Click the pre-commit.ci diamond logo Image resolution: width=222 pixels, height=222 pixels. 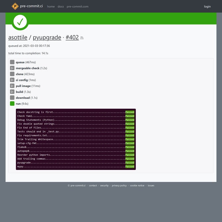[15, 6]
